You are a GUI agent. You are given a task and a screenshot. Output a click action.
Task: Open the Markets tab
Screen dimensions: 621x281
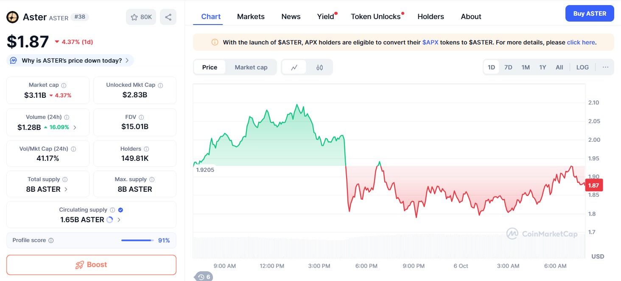(251, 17)
